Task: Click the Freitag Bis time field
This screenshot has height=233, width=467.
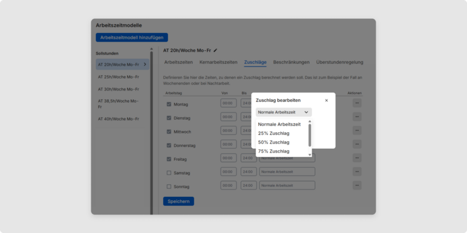Action: pos(249,158)
